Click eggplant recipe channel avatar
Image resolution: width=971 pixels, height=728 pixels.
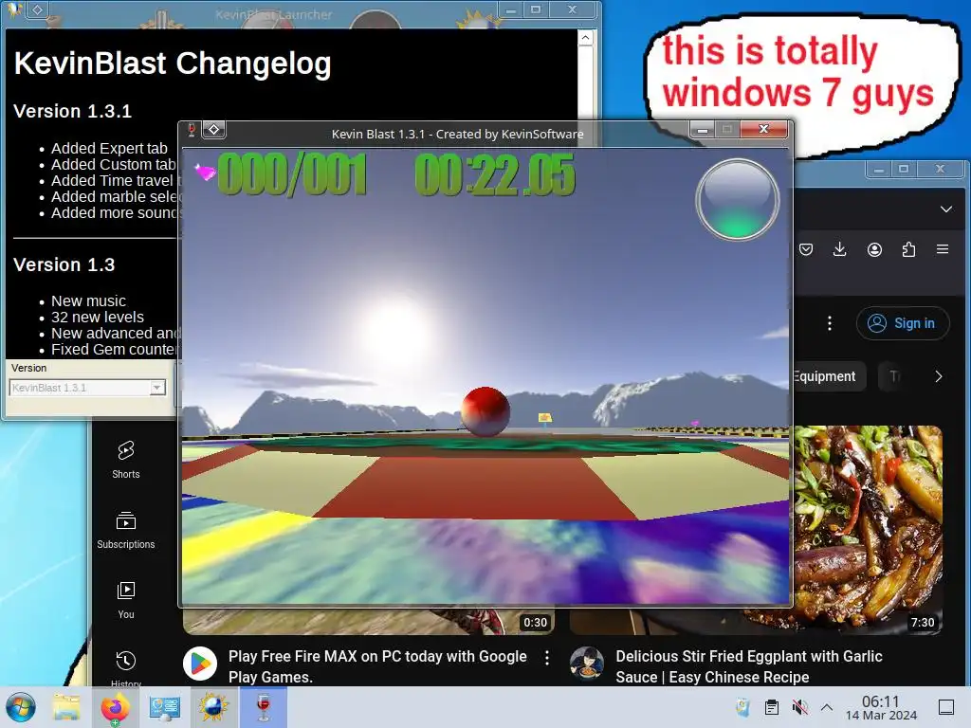click(586, 663)
